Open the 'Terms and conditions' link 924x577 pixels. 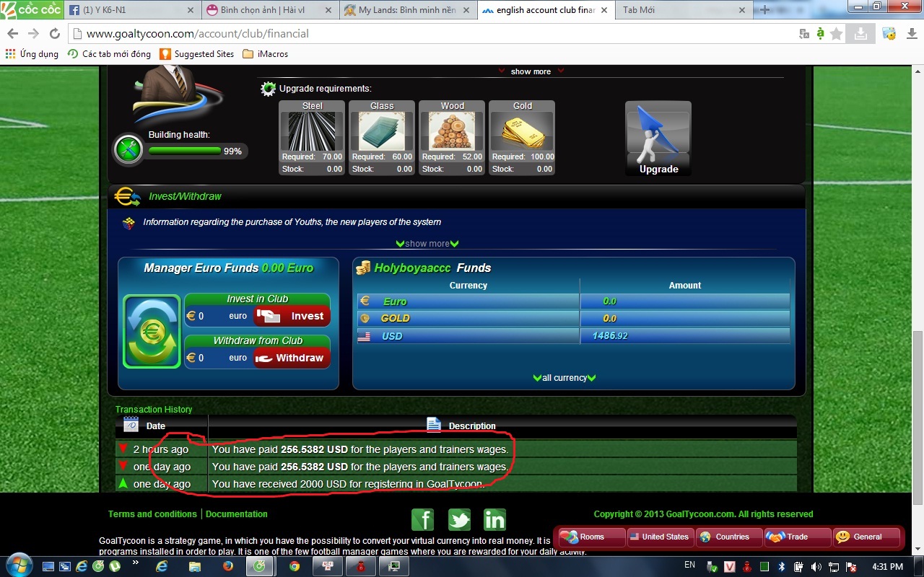(x=152, y=514)
